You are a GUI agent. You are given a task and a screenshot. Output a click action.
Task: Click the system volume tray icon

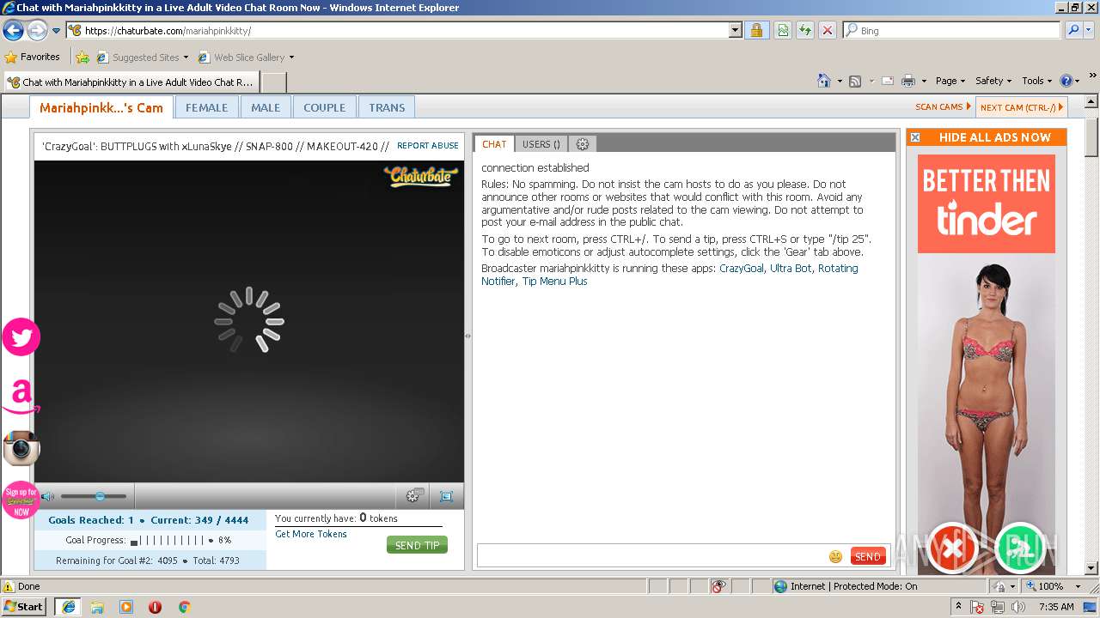(1018, 607)
